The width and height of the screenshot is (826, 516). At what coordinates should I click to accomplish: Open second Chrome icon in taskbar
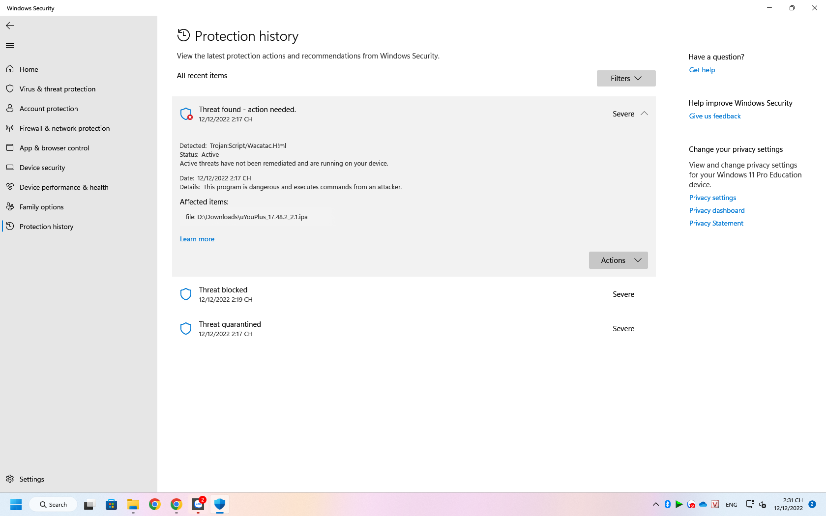[x=177, y=504]
